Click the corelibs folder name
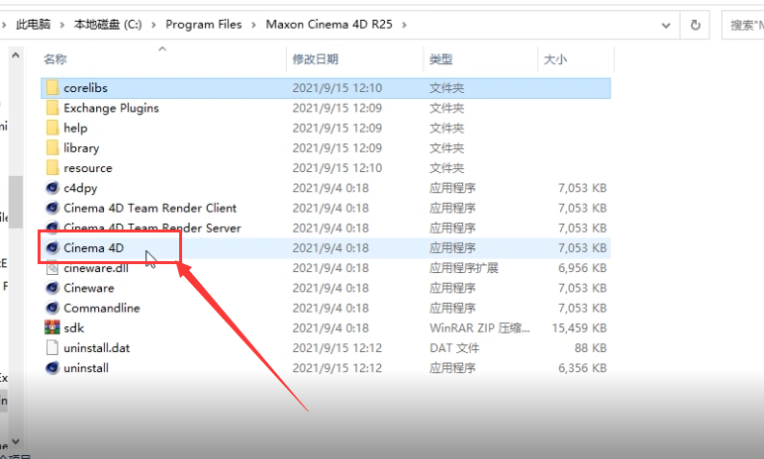Viewport: 764px width, 459px height. (85, 88)
